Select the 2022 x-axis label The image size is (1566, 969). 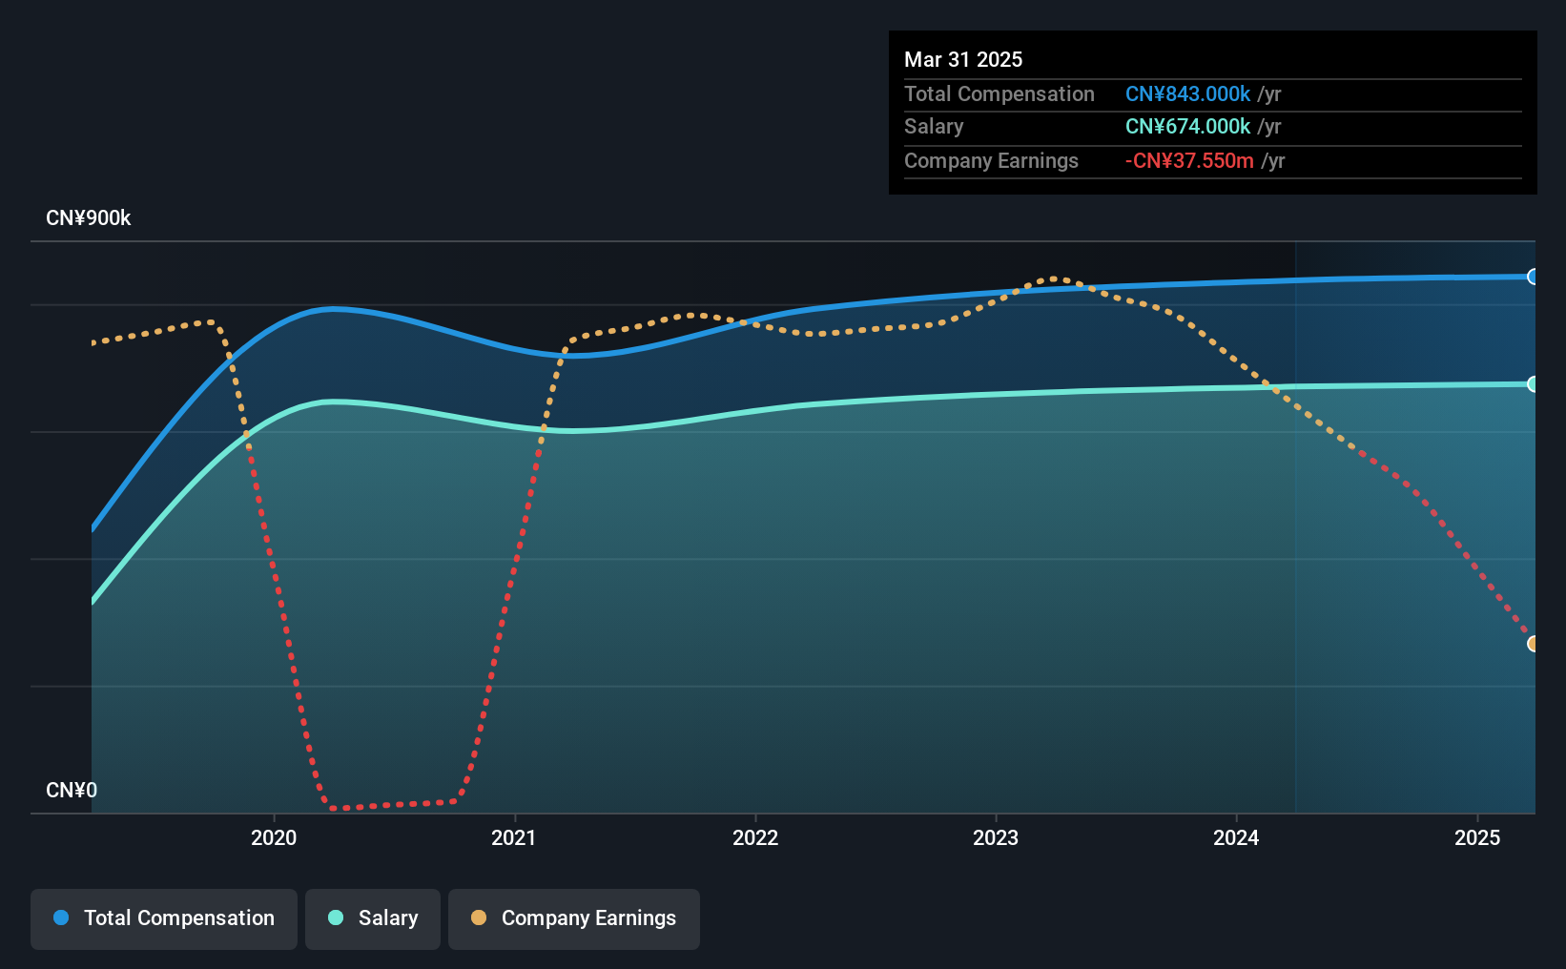[x=755, y=837]
